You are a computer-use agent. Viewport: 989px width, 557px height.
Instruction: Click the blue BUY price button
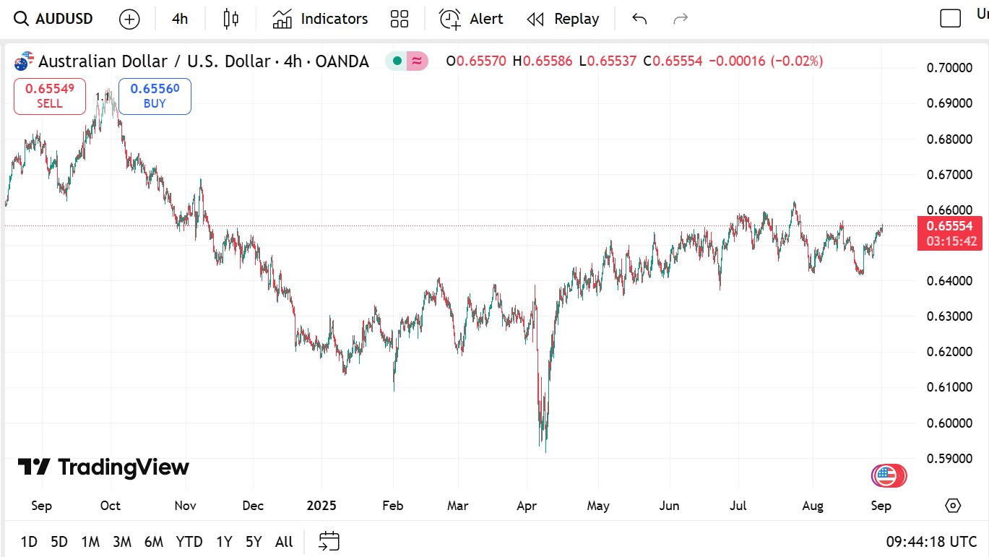tap(155, 96)
